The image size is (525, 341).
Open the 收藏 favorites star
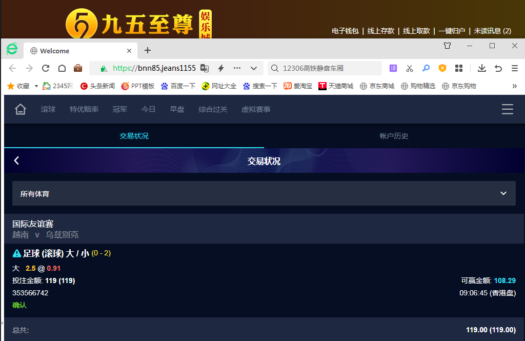click(x=11, y=86)
